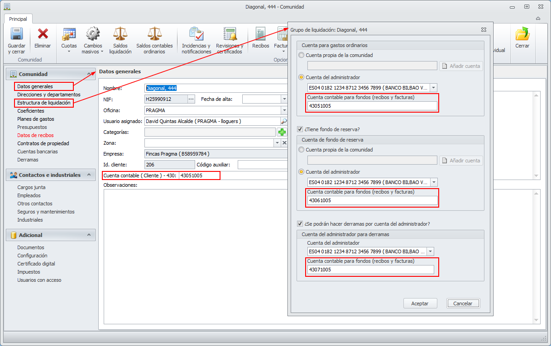
Task: Switch to the Principal ribbon tab
Action: pyautogui.click(x=18, y=19)
